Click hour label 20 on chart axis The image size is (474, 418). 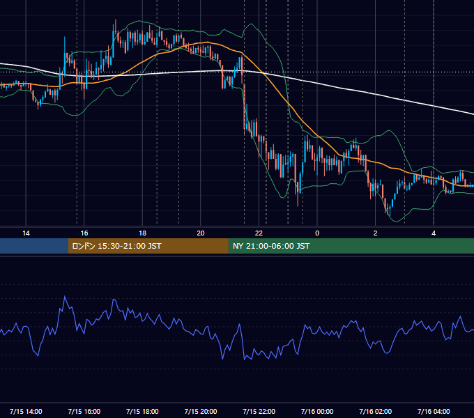201,233
